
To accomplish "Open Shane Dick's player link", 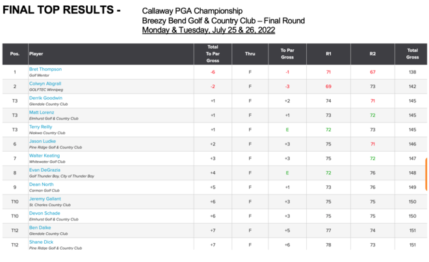I will 41,242.
